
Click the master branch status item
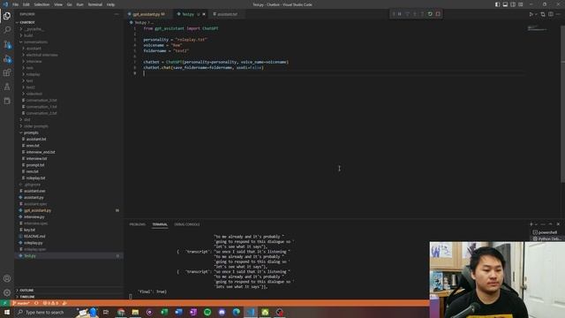point(21,303)
